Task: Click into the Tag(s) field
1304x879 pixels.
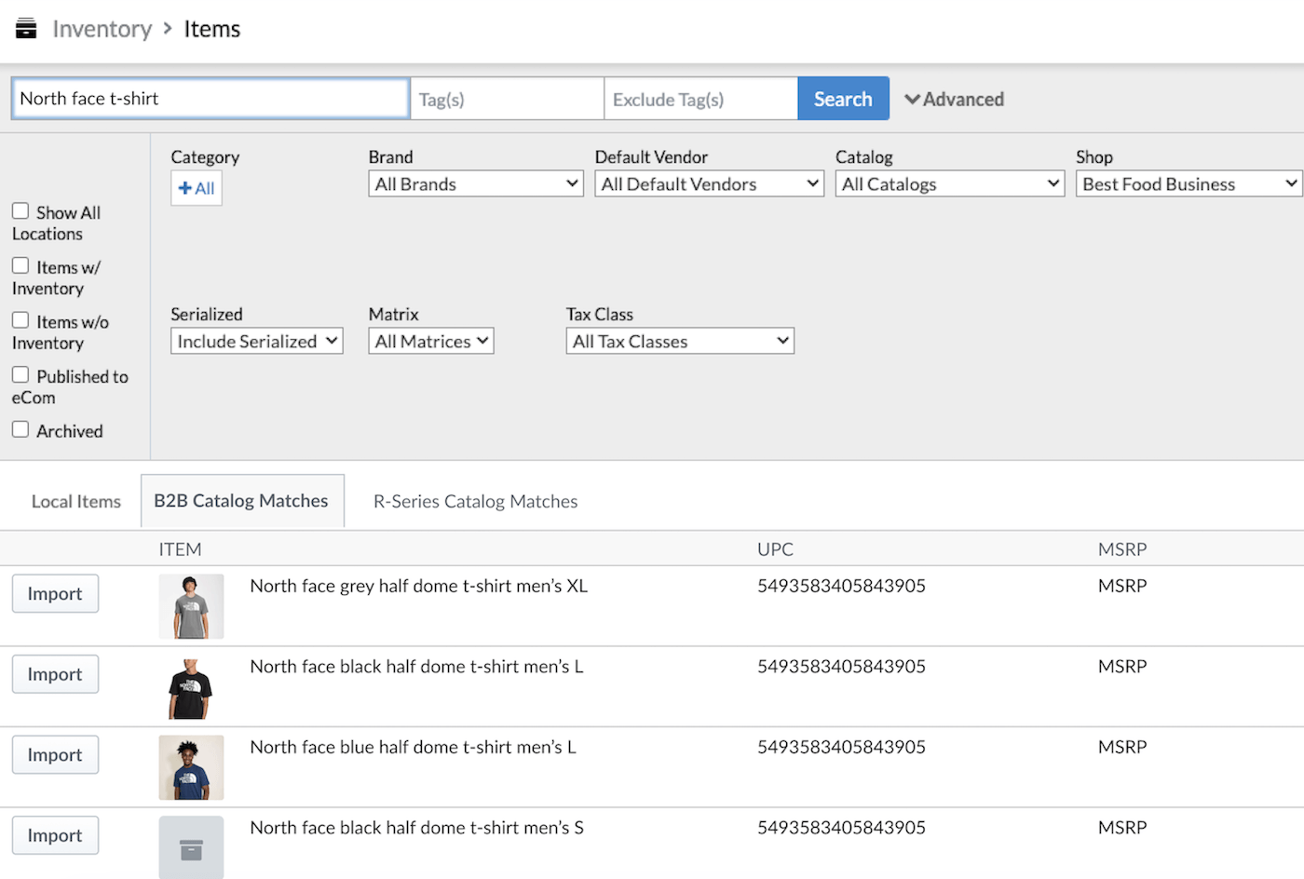Action: coord(507,99)
